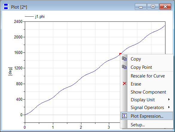Expand Signal Operators submenu arrow
This screenshot has width=175, height=132.
point(169,107)
